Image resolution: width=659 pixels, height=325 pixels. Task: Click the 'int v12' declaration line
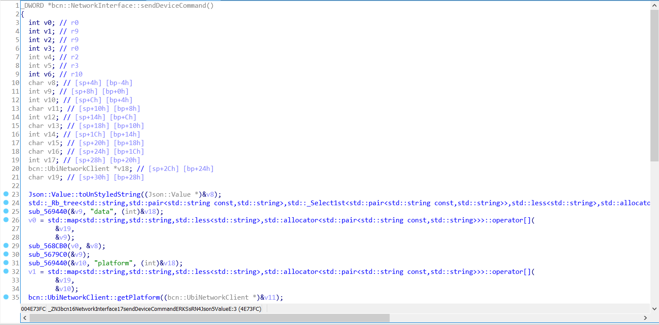tap(82, 117)
